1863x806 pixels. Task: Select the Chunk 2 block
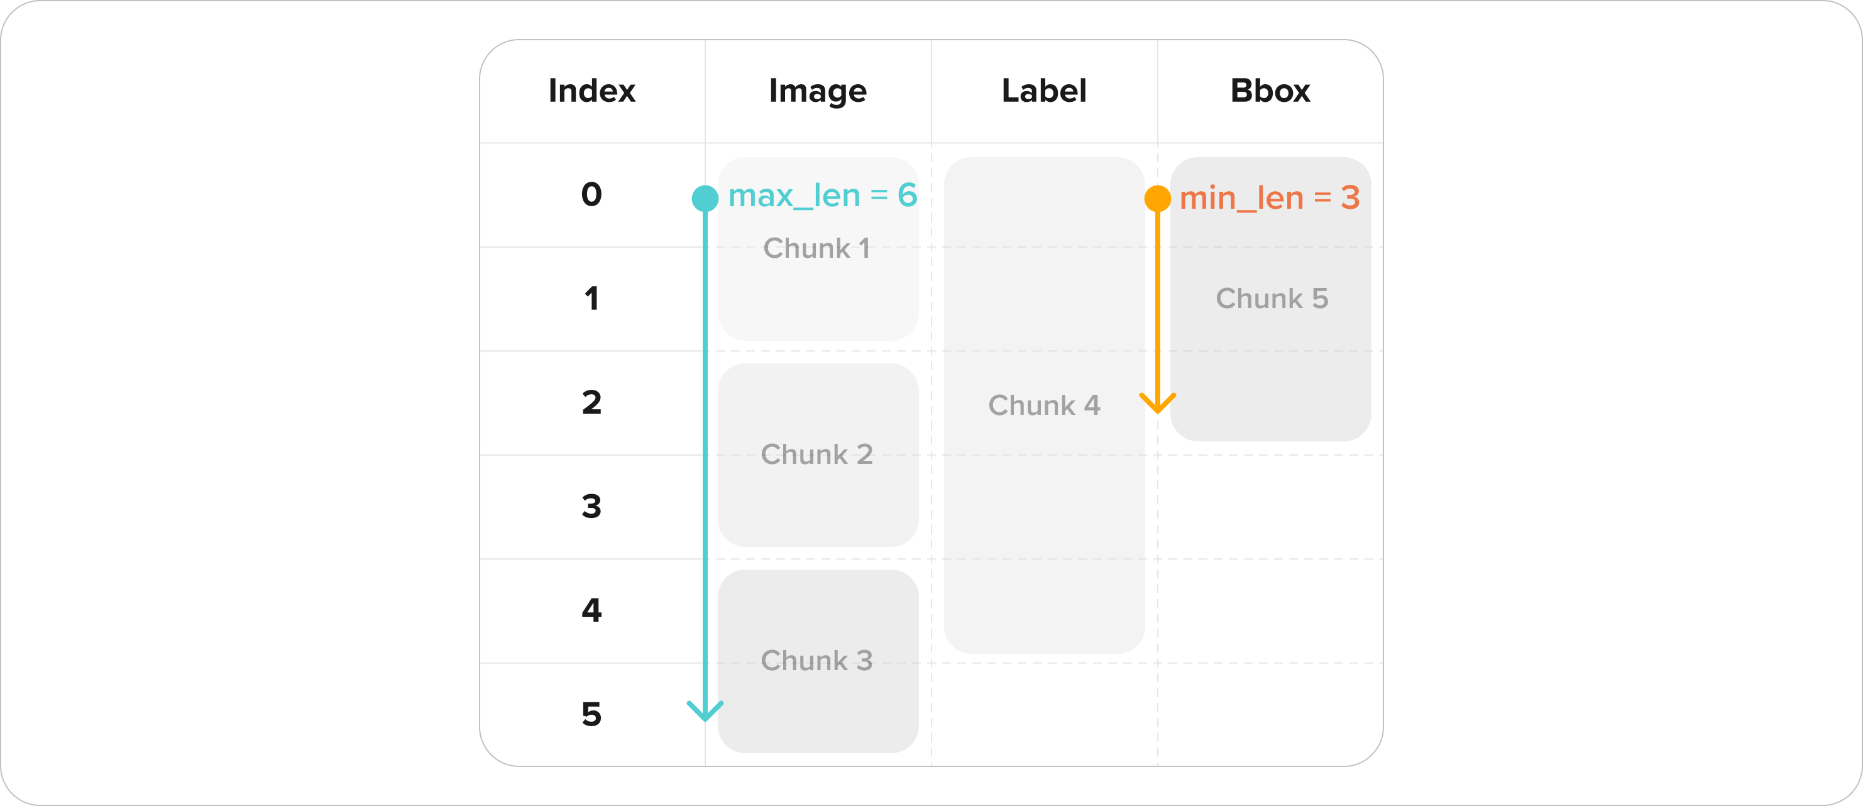point(818,455)
